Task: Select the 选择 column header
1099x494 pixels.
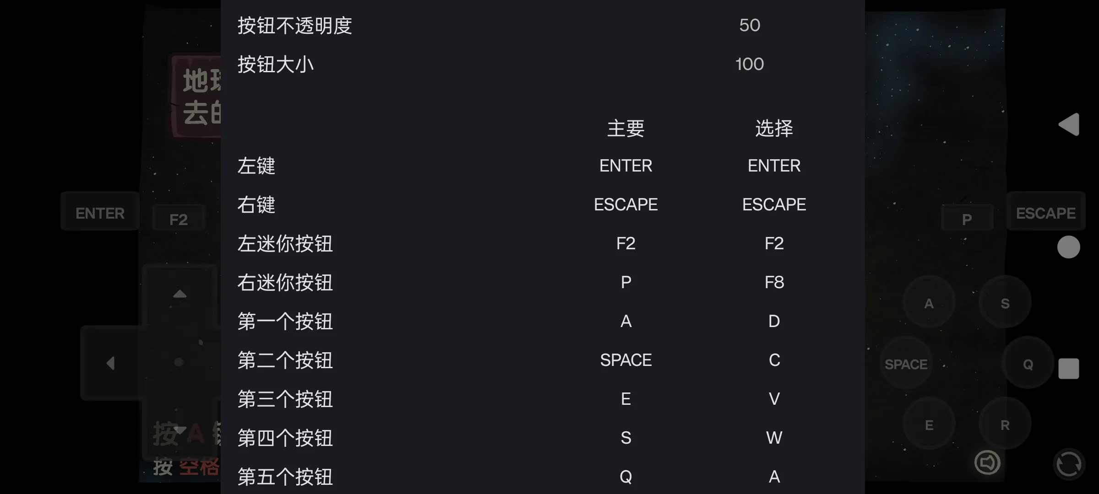Action: pyautogui.click(x=774, y=129)
